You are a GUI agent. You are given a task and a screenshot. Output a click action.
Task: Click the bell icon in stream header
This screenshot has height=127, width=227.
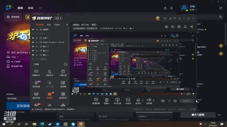coord(185,27)
